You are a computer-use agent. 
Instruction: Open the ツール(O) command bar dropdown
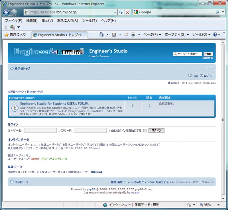click(x=201, y=34)
